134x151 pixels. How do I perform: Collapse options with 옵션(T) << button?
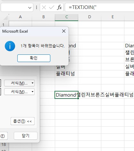click(x=22, y=121)
